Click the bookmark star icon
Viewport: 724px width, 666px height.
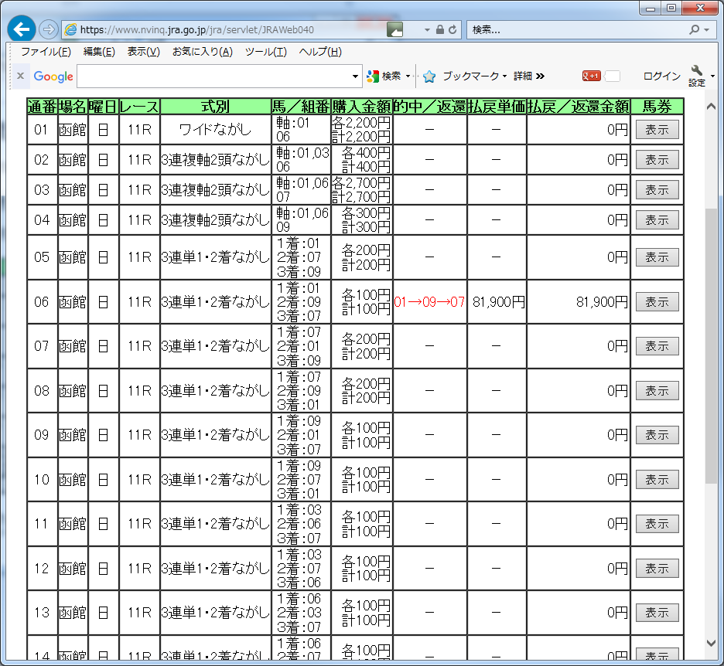point(429,76)
